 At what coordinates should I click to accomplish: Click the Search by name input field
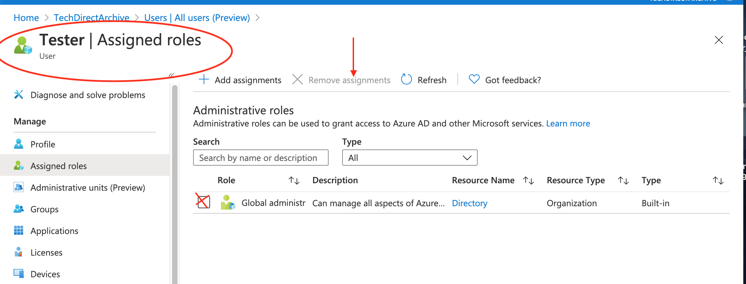[261, 158]
